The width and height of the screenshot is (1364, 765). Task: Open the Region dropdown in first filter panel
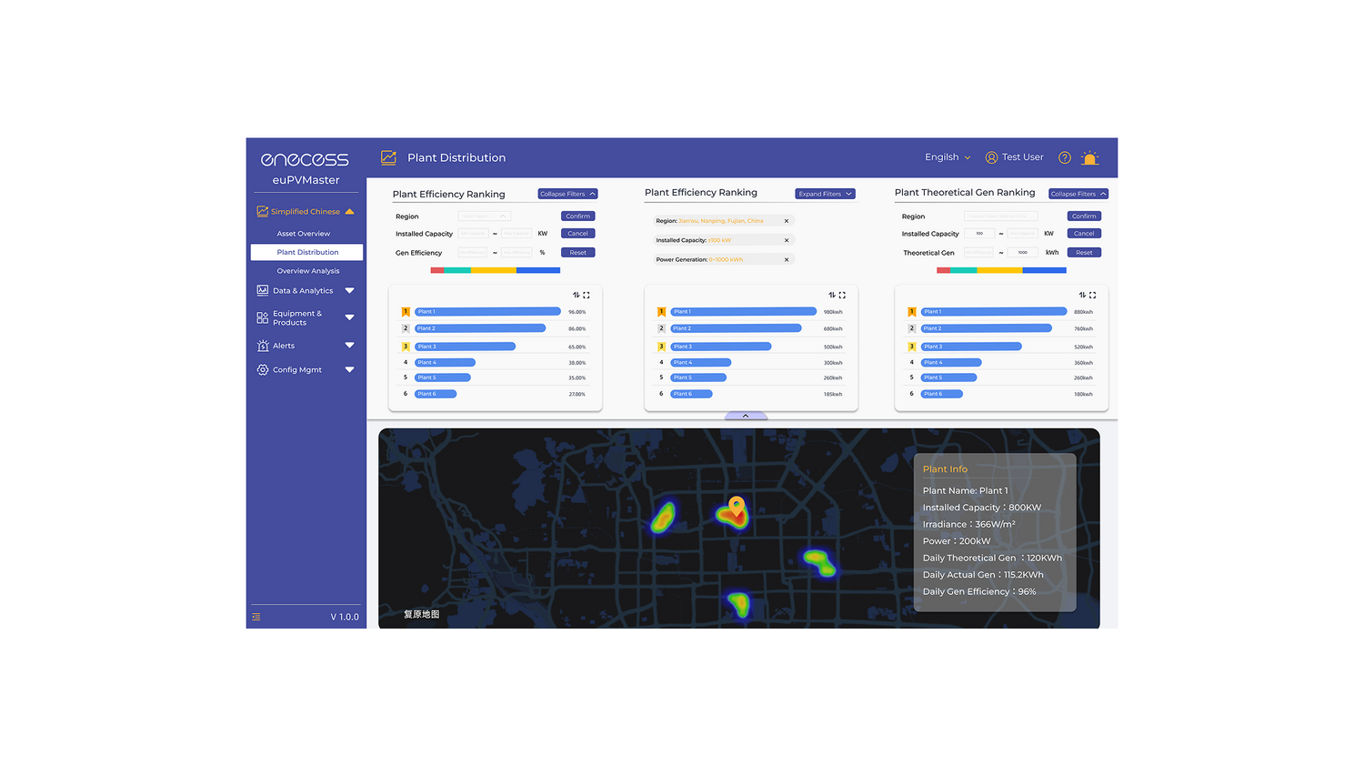(x=484, y=216)
